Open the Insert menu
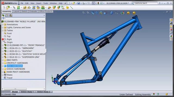174x97 pixels. coord(39,3)
